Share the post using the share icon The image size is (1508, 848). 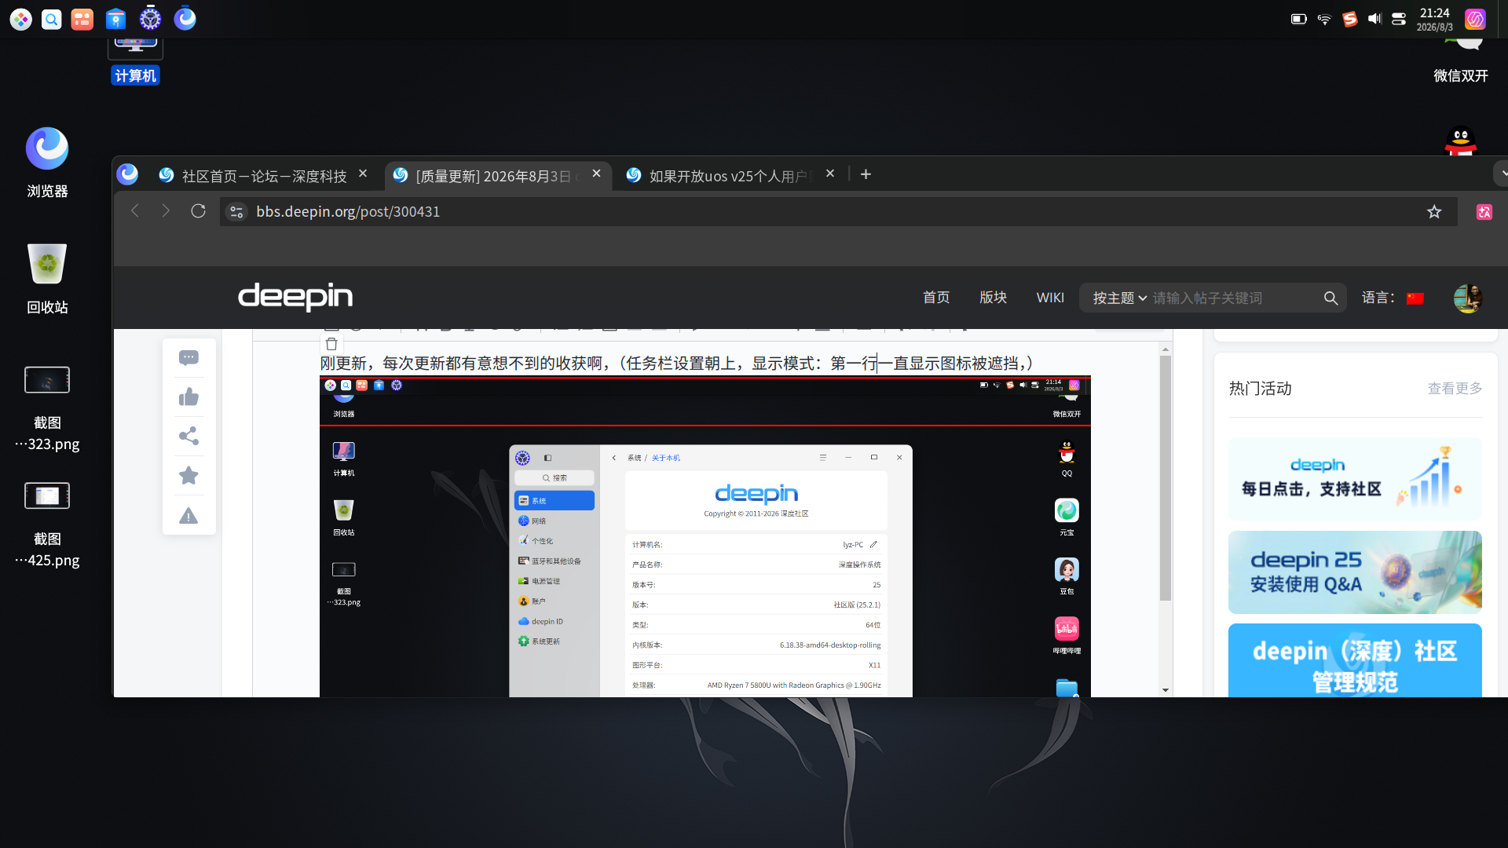point(188,437)
